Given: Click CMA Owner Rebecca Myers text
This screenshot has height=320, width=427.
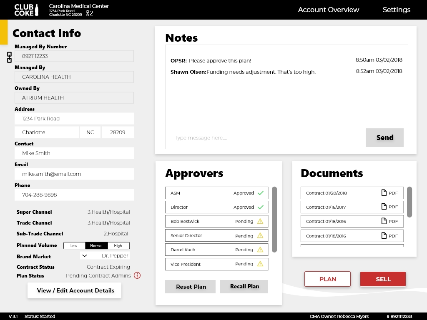Looking at the screenshot, I should (339, 316).
